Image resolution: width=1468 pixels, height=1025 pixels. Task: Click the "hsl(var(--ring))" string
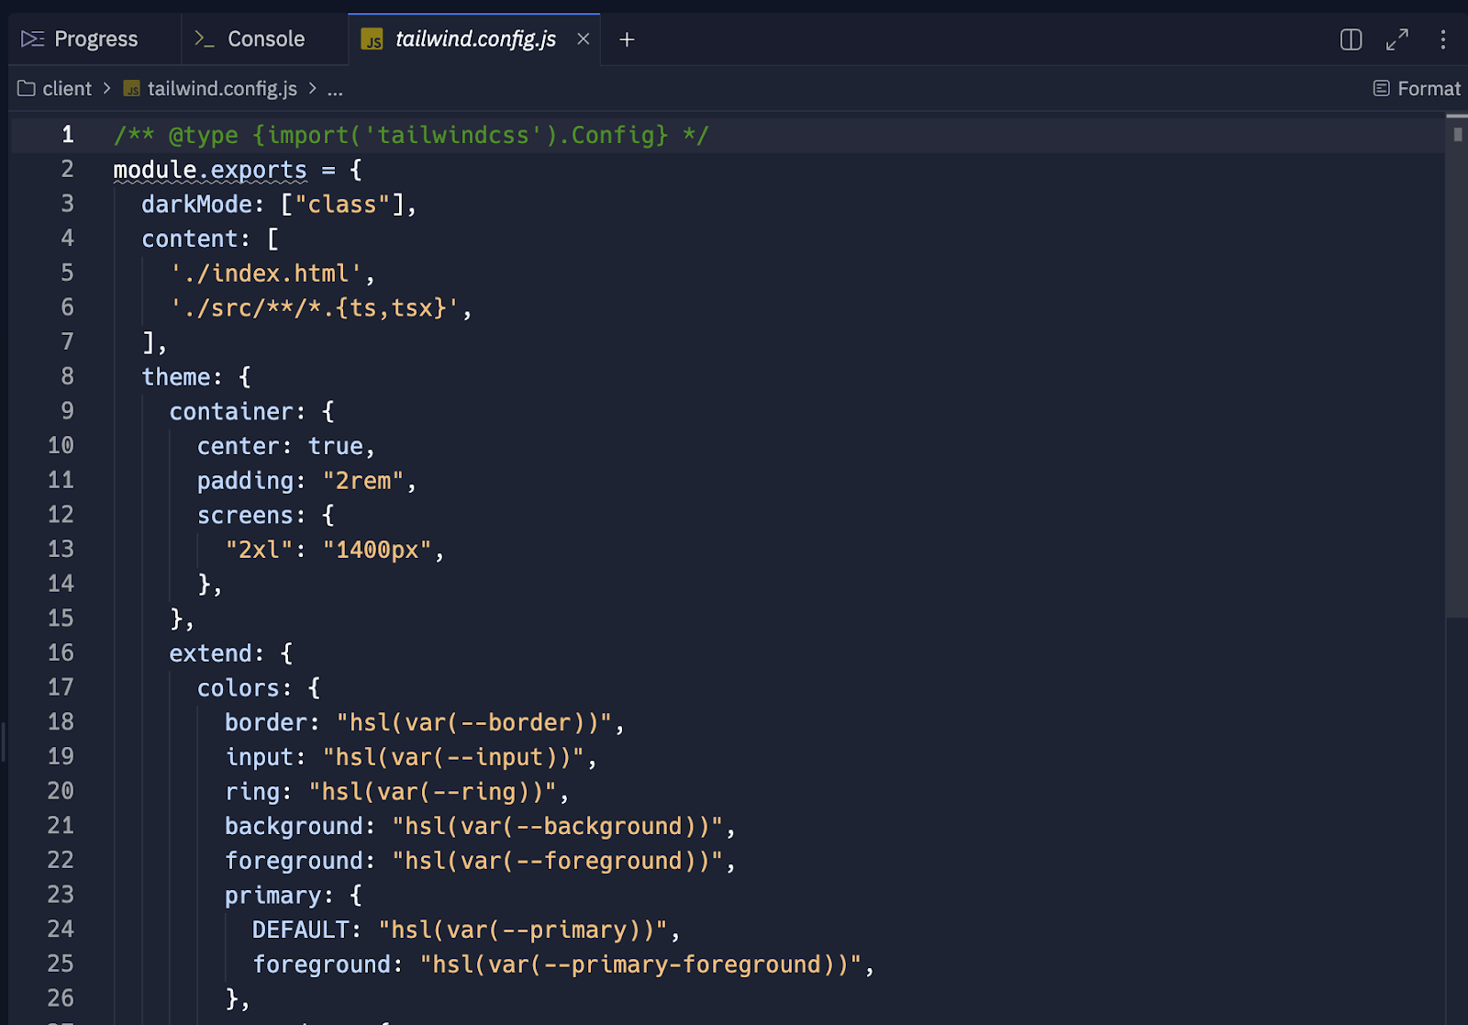coord(433,792)
